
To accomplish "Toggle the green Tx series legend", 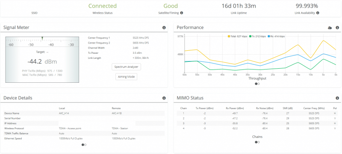I will pyautogui.click(x=258, y=36).
